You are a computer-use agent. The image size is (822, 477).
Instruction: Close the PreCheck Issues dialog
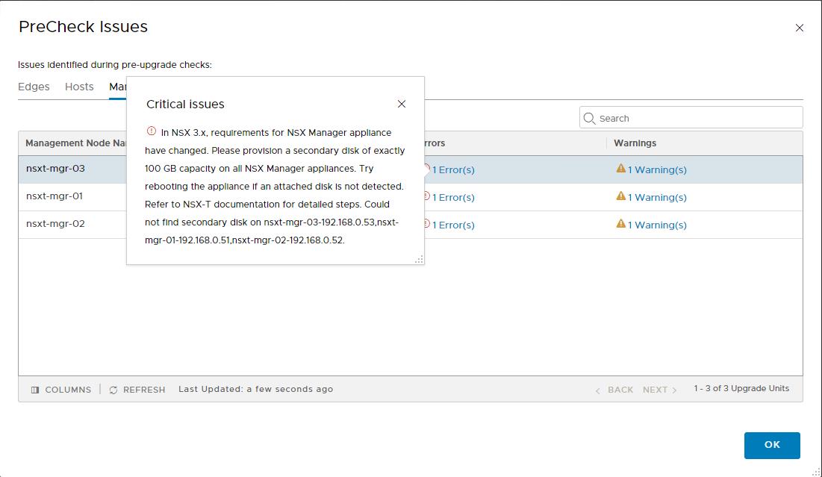pos(799,28)
